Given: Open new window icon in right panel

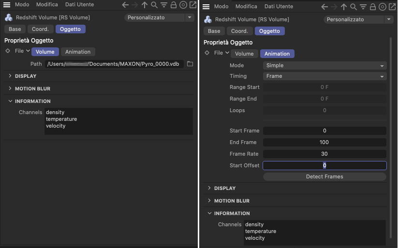Looking at the screenshot, I should (x=392, y=7).
